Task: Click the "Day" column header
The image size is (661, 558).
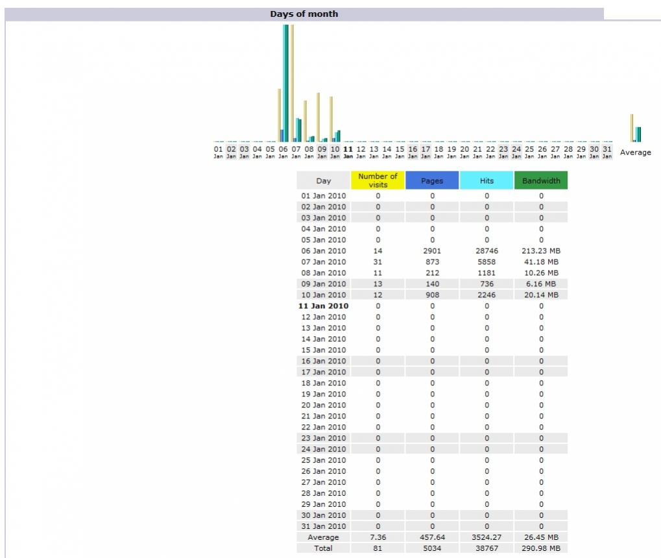Action: (323, 181)
